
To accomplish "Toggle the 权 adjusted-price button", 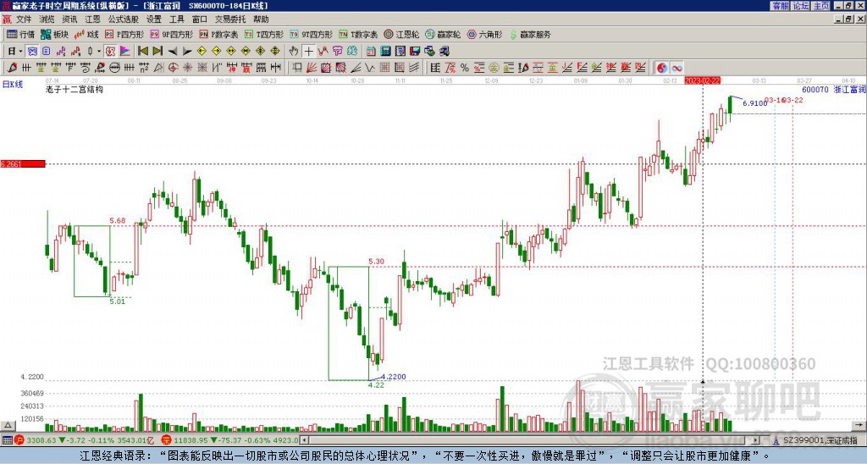I will point(110,51).
